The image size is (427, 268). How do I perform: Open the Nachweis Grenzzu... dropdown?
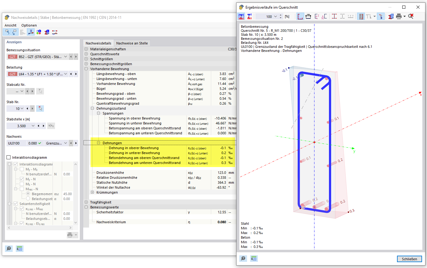65,143
